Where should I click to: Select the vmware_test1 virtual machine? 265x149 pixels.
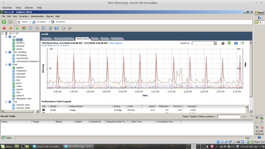23,105
